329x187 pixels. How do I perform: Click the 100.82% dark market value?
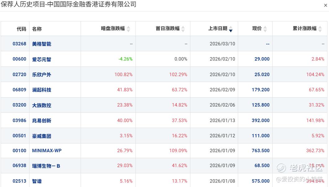[x=124, y=75]
